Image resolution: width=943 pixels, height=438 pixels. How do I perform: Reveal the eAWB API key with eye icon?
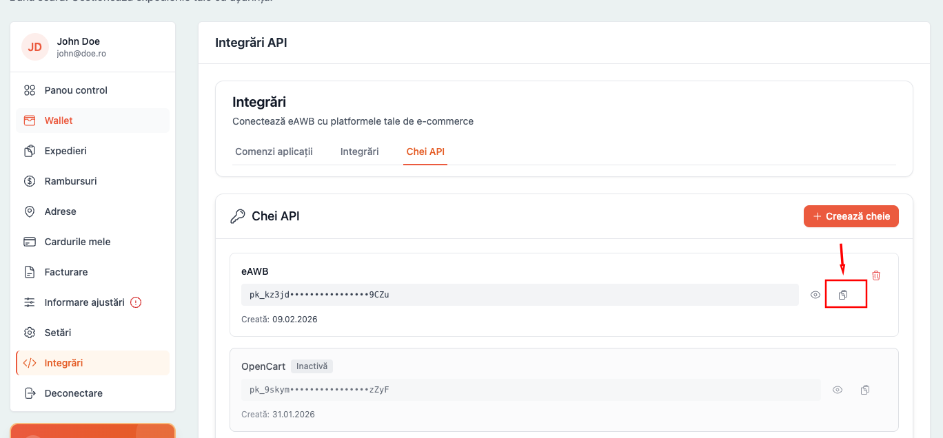click(815, 295)
